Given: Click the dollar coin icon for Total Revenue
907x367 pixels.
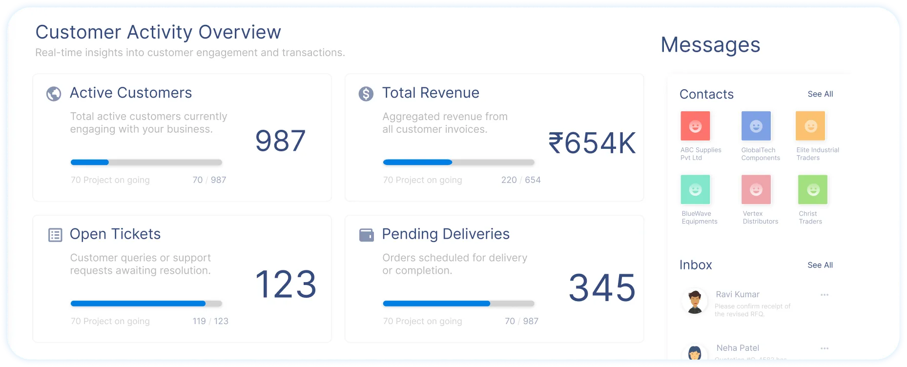Looking at the screenshot, I should tap(366, 93).
